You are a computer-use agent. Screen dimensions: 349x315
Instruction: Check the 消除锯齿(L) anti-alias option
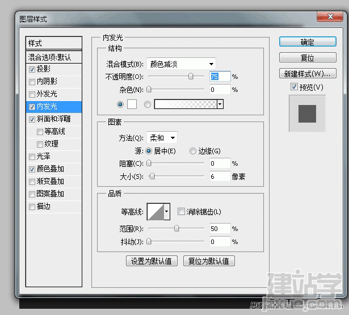(181, 211)
